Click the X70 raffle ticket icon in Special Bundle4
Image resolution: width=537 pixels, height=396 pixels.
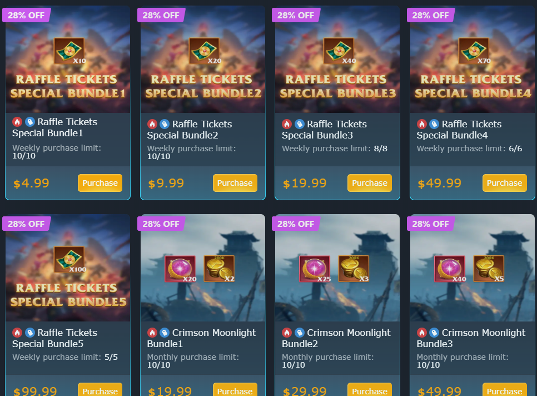click(x=474, y=51)
